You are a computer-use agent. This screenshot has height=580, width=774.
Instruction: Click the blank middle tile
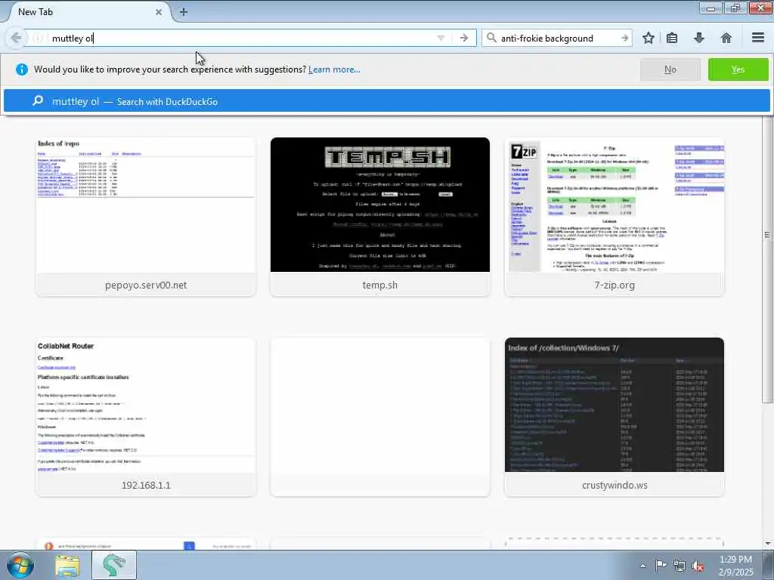(380, 417)
